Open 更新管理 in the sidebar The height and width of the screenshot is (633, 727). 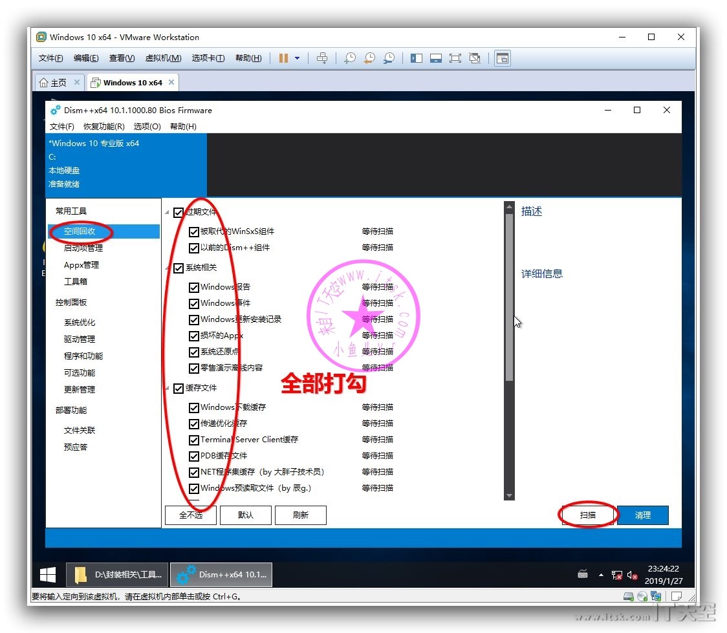point(80,389)
